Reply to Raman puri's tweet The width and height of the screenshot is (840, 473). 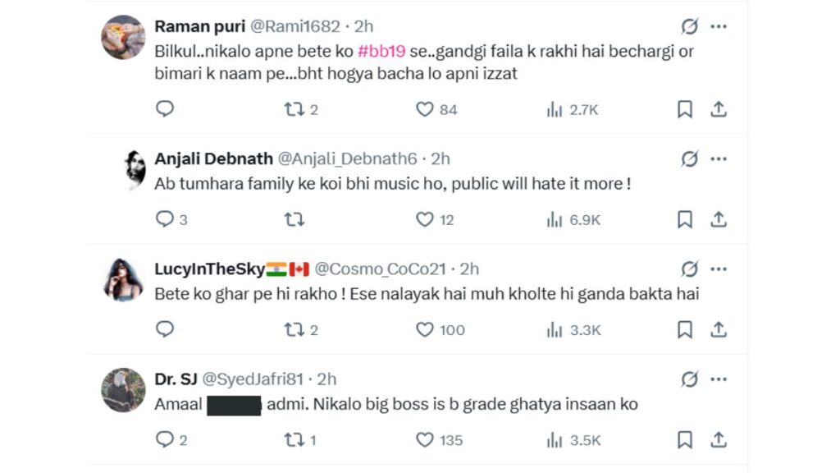tap(165, 109)
